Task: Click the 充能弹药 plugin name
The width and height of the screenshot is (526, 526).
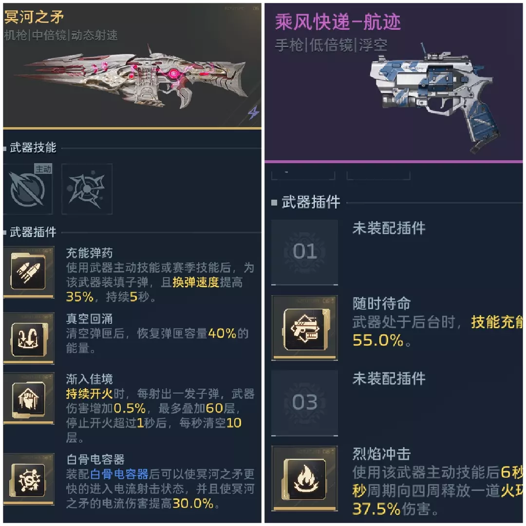Action: [89, 253]
